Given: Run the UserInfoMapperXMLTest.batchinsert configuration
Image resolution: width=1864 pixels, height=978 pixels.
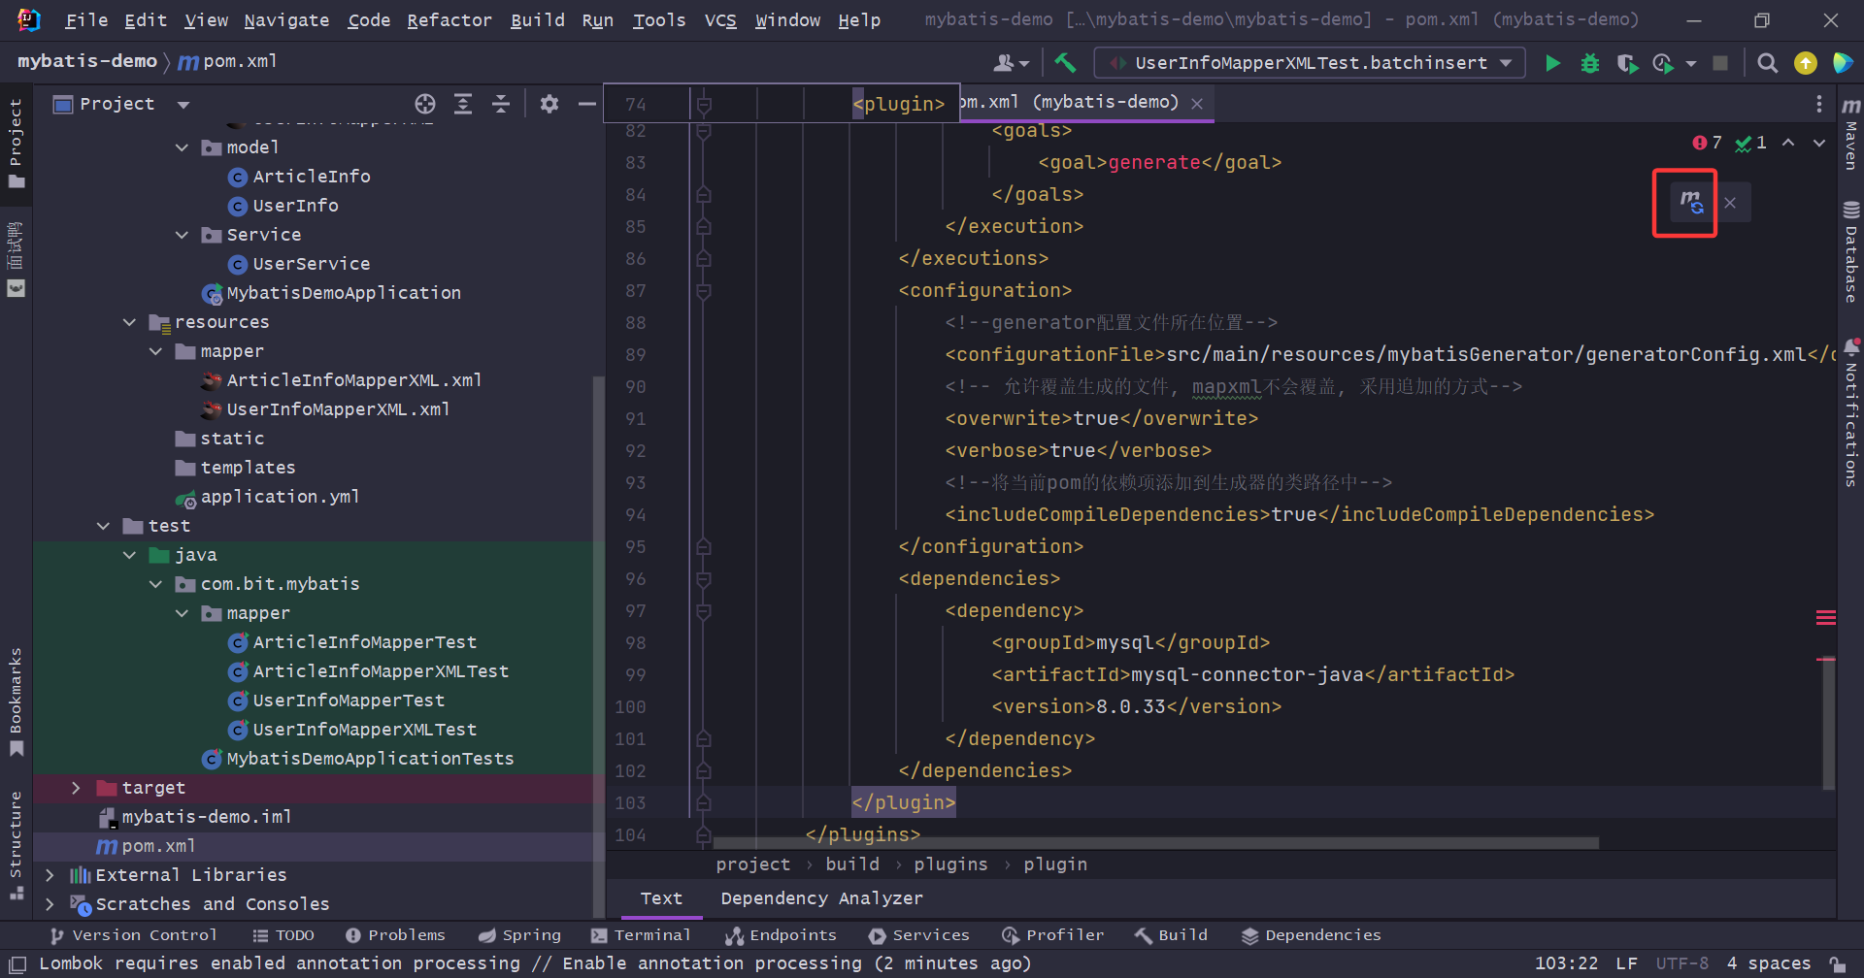Looking at the screenshot, I should coord(1552,63).
